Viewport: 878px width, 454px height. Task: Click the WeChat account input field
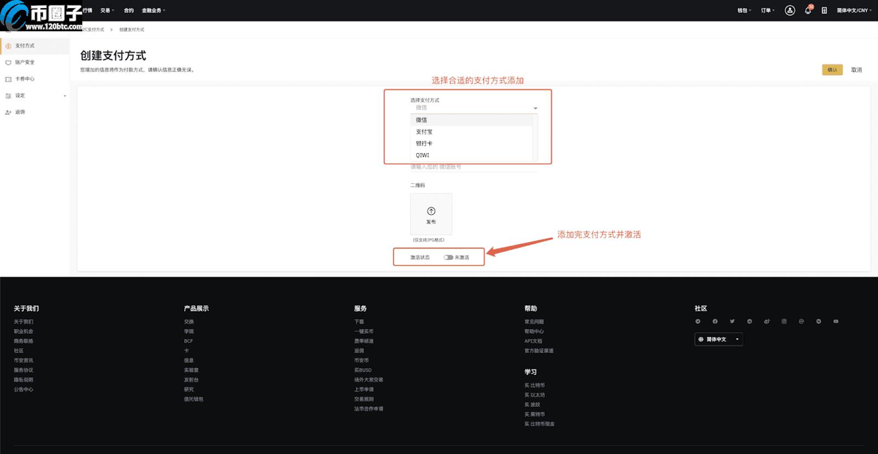click(x=474, y=167)
